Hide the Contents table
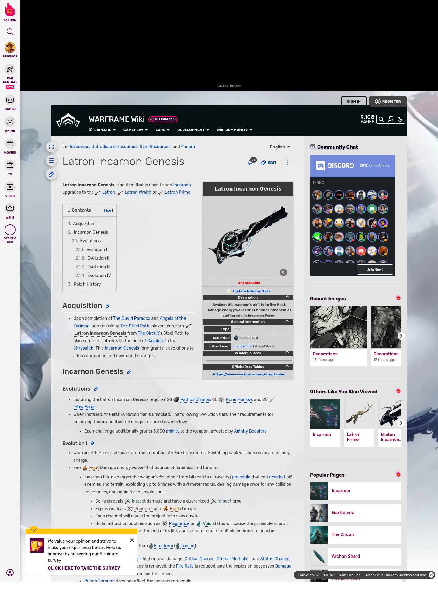The image size is (438, 608). [108, 210]
